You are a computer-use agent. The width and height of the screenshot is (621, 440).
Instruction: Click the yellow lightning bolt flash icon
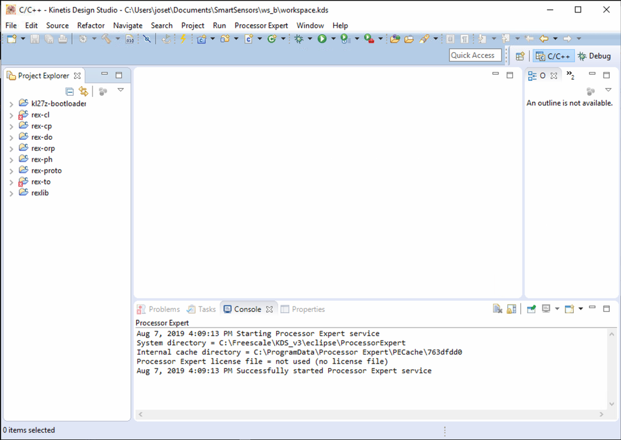point(183,39)
